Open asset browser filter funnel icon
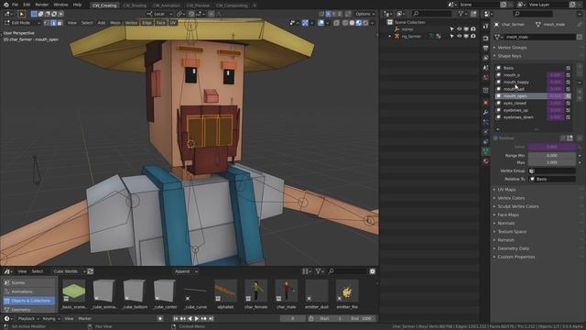586x330 pixels. click(318, 271)
